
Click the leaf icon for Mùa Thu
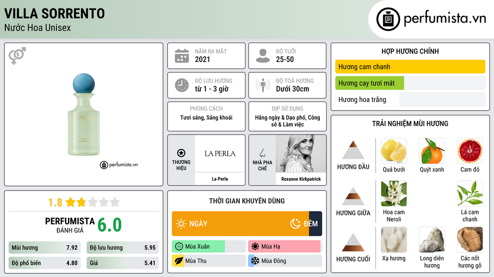[178, 261]
